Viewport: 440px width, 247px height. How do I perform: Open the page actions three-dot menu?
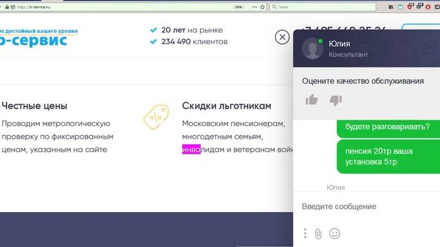pyautogui.click(x=254, y=7)
